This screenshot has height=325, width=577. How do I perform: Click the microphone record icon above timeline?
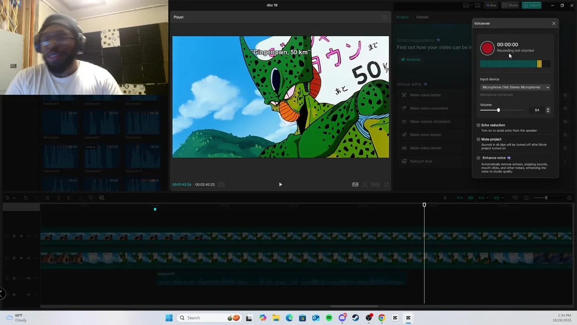445,198
